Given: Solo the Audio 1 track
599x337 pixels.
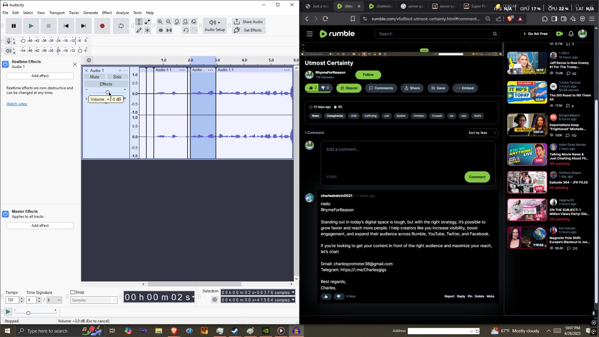Looking at the screenshot, I should [117, 77].
